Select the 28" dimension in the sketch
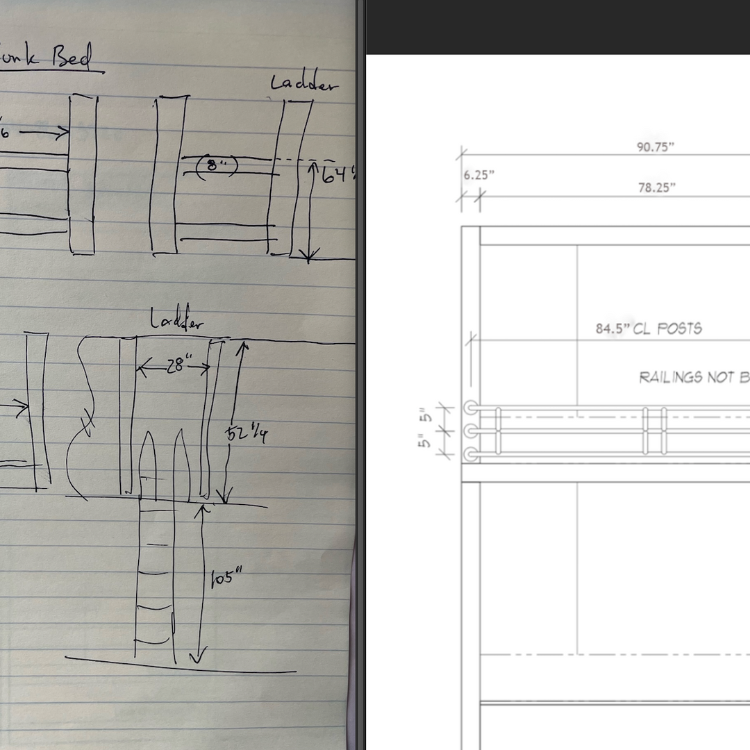Viewport: 750px width, 750px height. click(176, 364)
